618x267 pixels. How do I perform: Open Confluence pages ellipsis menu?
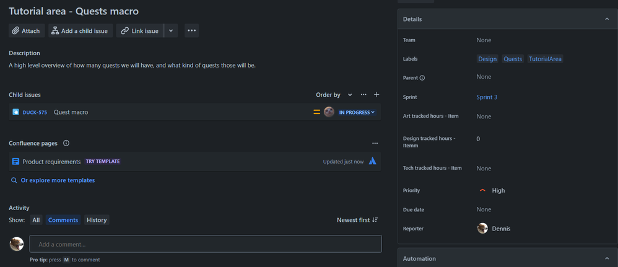tap(375, 143)
